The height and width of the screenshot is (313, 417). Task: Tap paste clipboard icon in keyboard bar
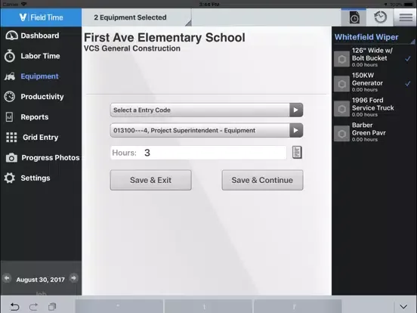52,307
